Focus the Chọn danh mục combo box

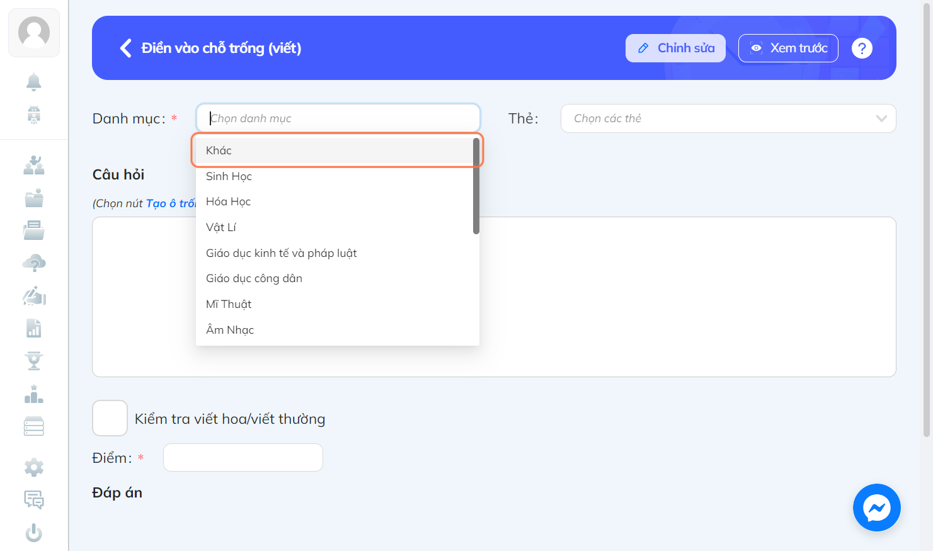coord(338,118)
